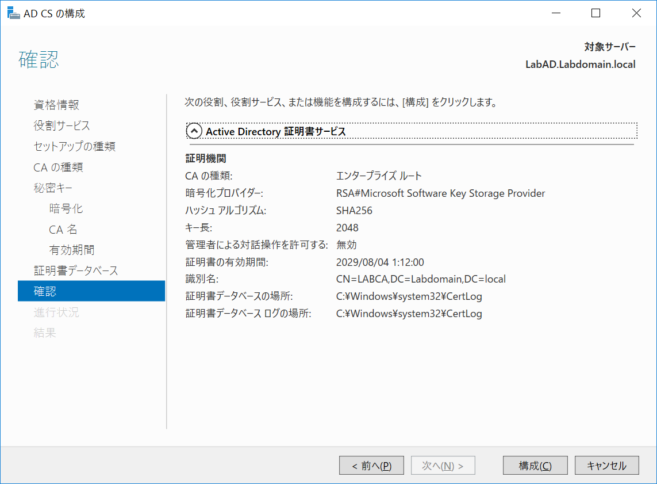Screen dimensions: 657x484
Task: Click the キャンセル button
Action: tap(607, 466)
